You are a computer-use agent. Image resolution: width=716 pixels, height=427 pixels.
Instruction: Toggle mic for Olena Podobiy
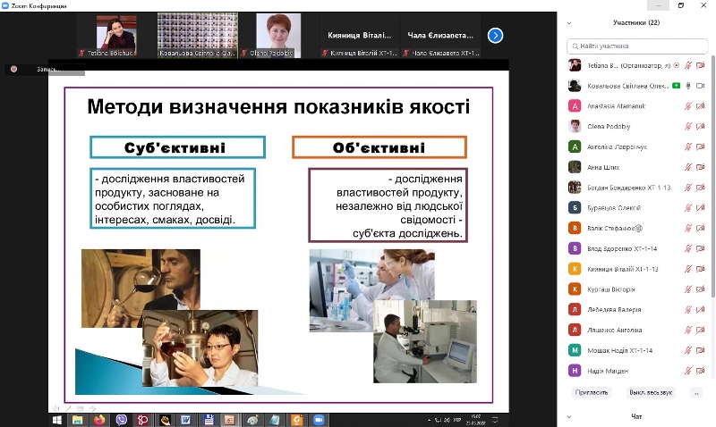(688, 126)
